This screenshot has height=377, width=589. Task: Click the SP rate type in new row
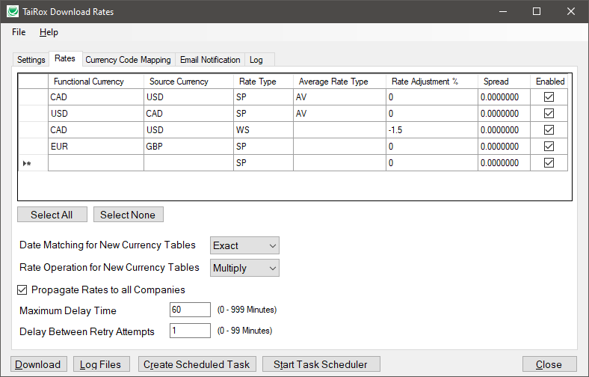263,163
